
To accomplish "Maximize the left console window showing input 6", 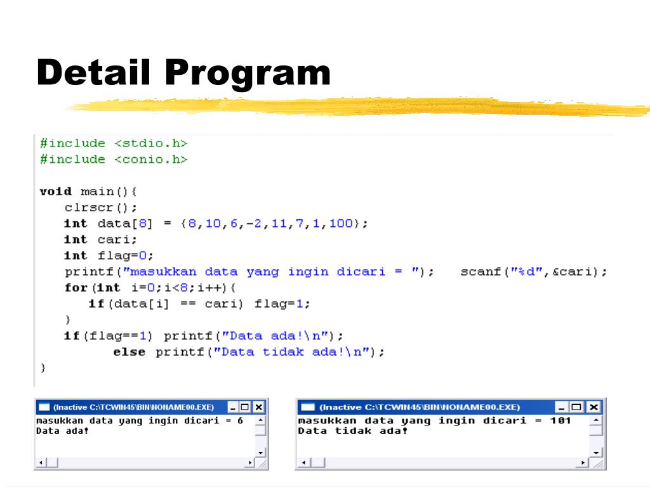I will (245, 407).
